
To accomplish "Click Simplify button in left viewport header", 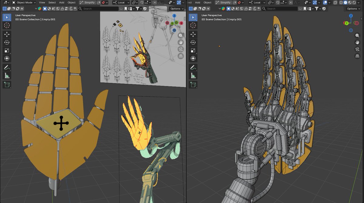I will pyautogui.click(x=87, y=2).
